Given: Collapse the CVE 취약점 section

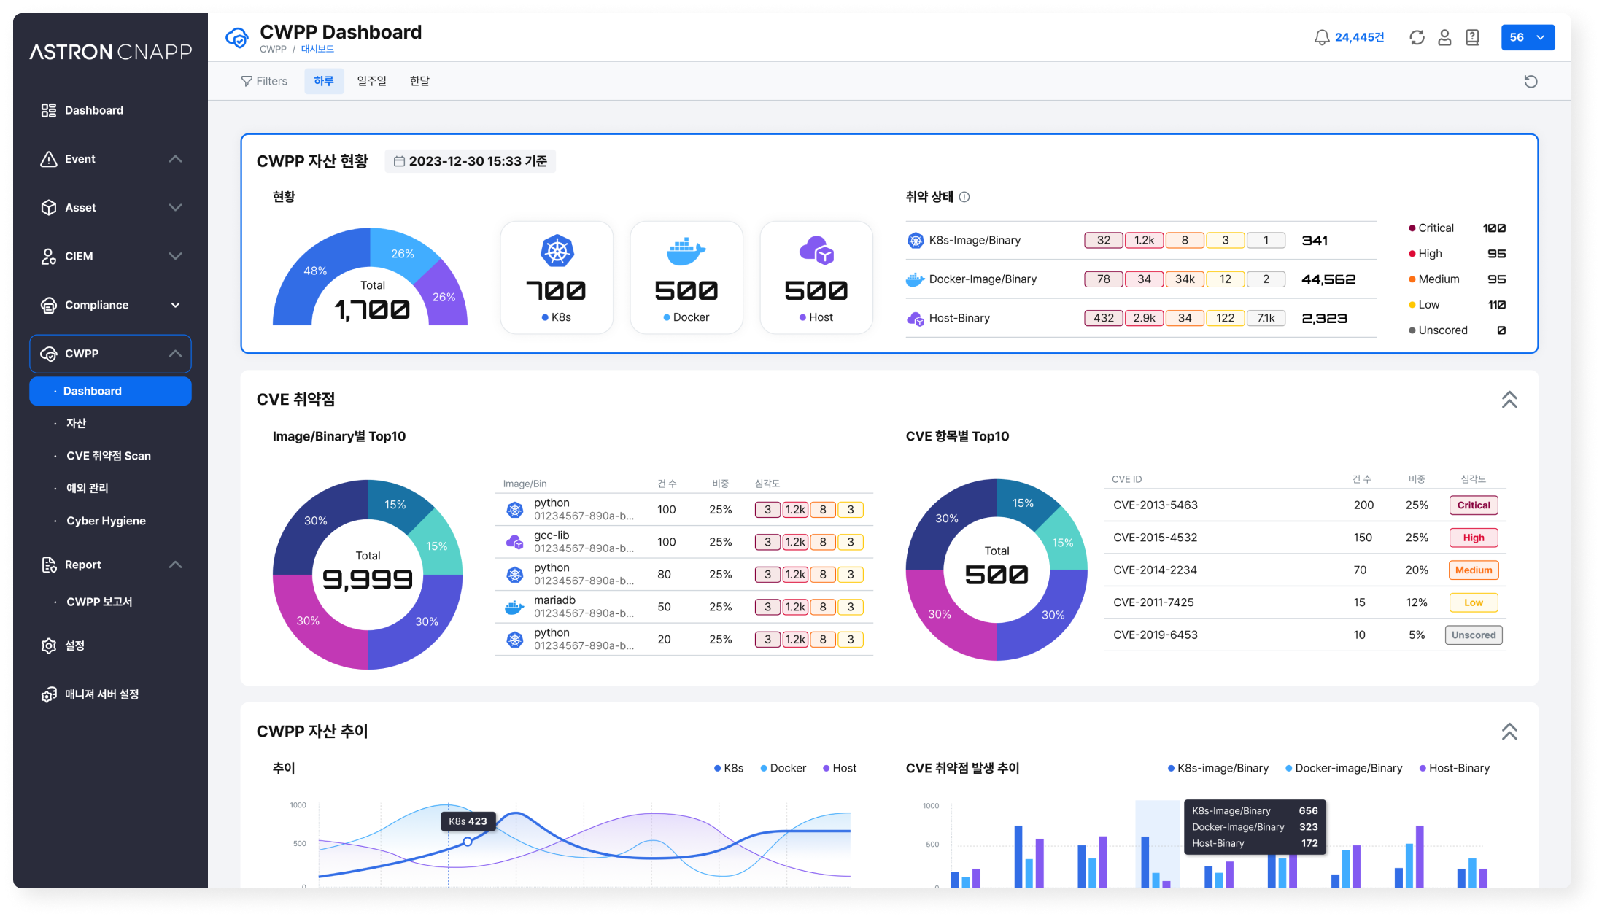Looking at the screenshot, I should [x=1509, y=400].
